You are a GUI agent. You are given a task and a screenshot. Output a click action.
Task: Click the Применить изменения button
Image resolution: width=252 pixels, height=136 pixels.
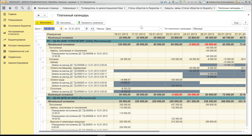pyautogui.click(x=91, y=23)
